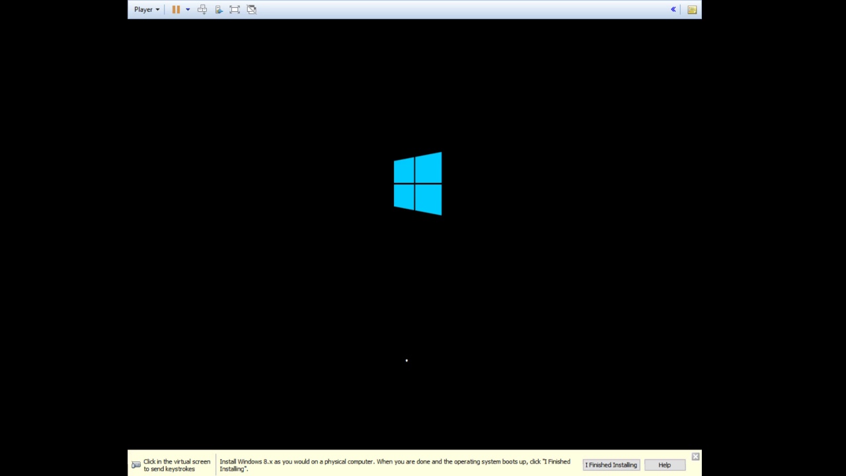The image size is (846, 476).
Task: Click the manage virtual machine settings icon
Action: point(219,9)
